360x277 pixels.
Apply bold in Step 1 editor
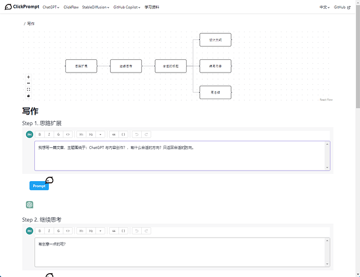click(39, 134)
